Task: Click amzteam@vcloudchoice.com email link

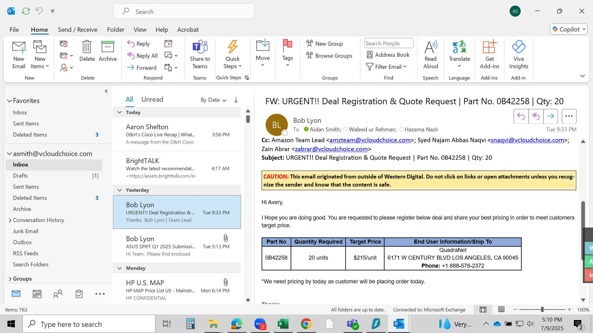Action: 370,140
